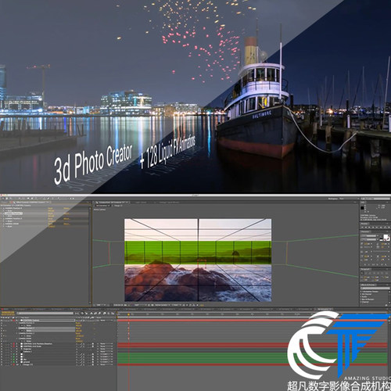Click the Effects & Presets panel tab
Image resolution: width=391 pixels, height=391 pixels.
[368, 285]
